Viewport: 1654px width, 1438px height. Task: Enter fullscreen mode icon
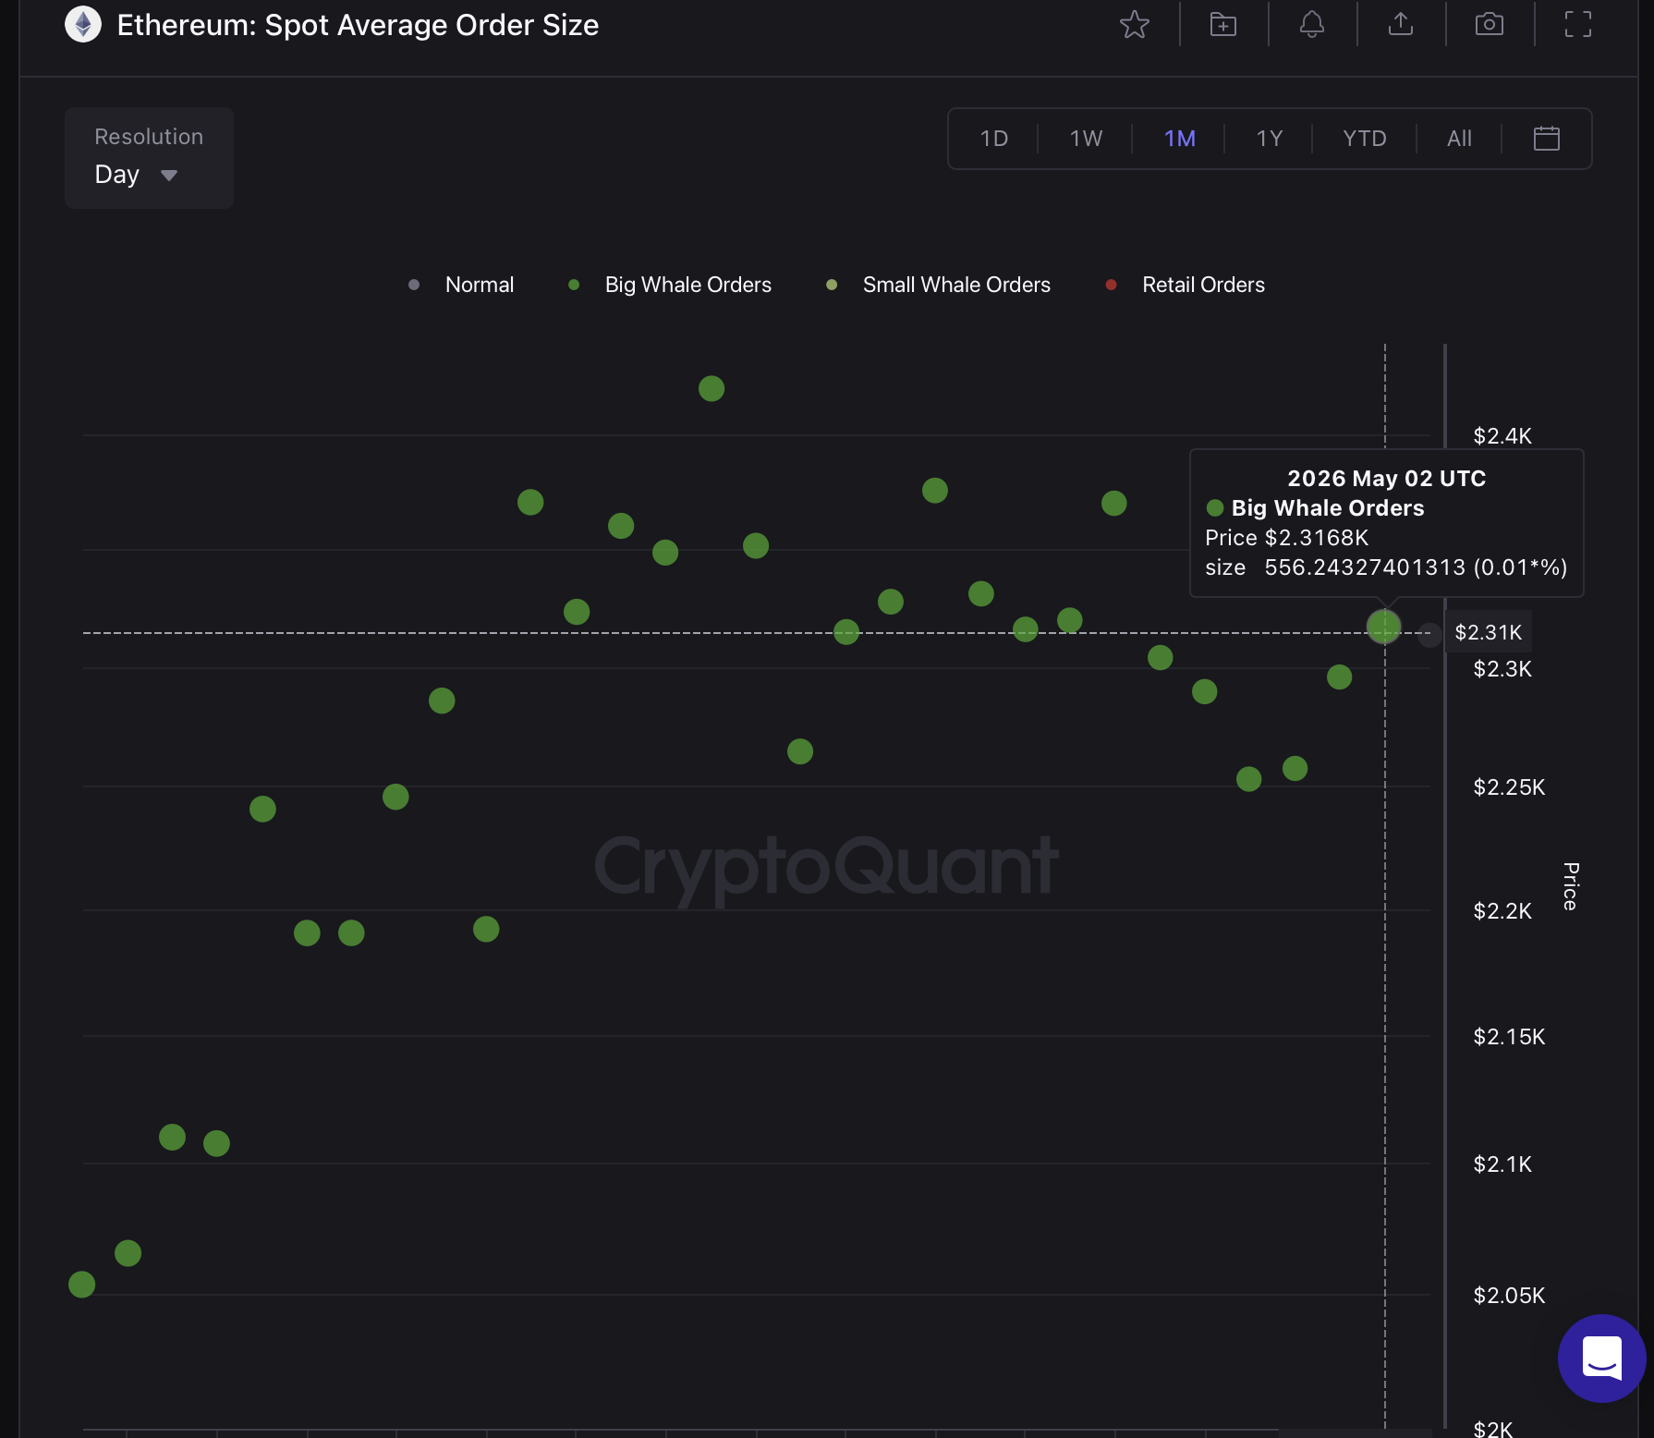pos(1577,25)
